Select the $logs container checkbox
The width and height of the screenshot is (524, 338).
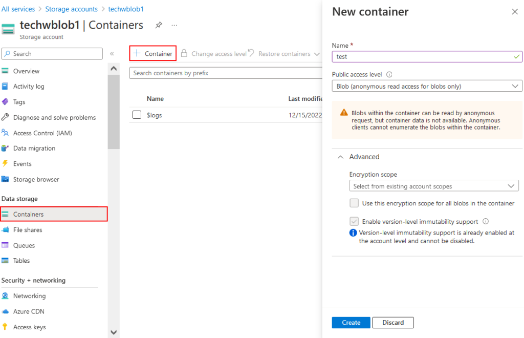[x=137, y=115]
